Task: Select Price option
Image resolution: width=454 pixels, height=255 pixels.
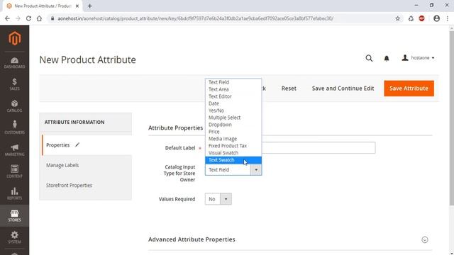Action: pyautogui.click(x=233, y=132)
